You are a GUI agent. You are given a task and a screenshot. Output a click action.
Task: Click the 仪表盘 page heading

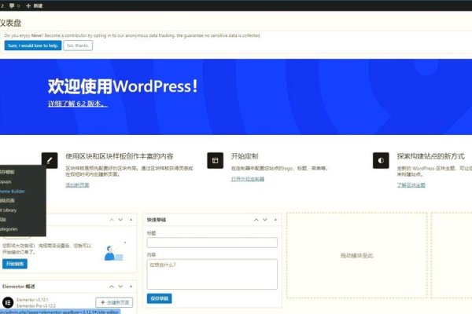(x=10, y=23)
